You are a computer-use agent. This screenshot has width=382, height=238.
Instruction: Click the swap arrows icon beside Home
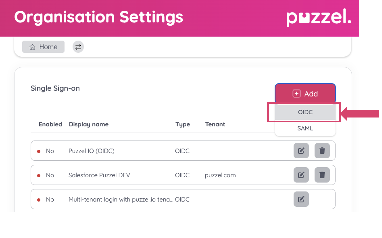click(78, 47)
